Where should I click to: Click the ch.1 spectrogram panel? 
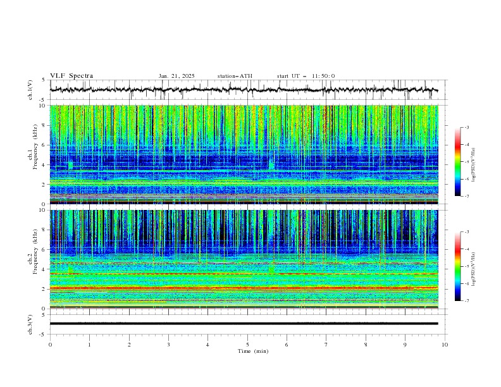pyautogui.click(x=244, y=154)
